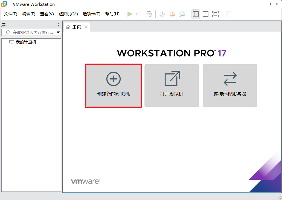This screenshot has width=282, height=200.
Task: Click 打开虚拟机 tile
Action: pyautogui.click(x=172, y=85)
